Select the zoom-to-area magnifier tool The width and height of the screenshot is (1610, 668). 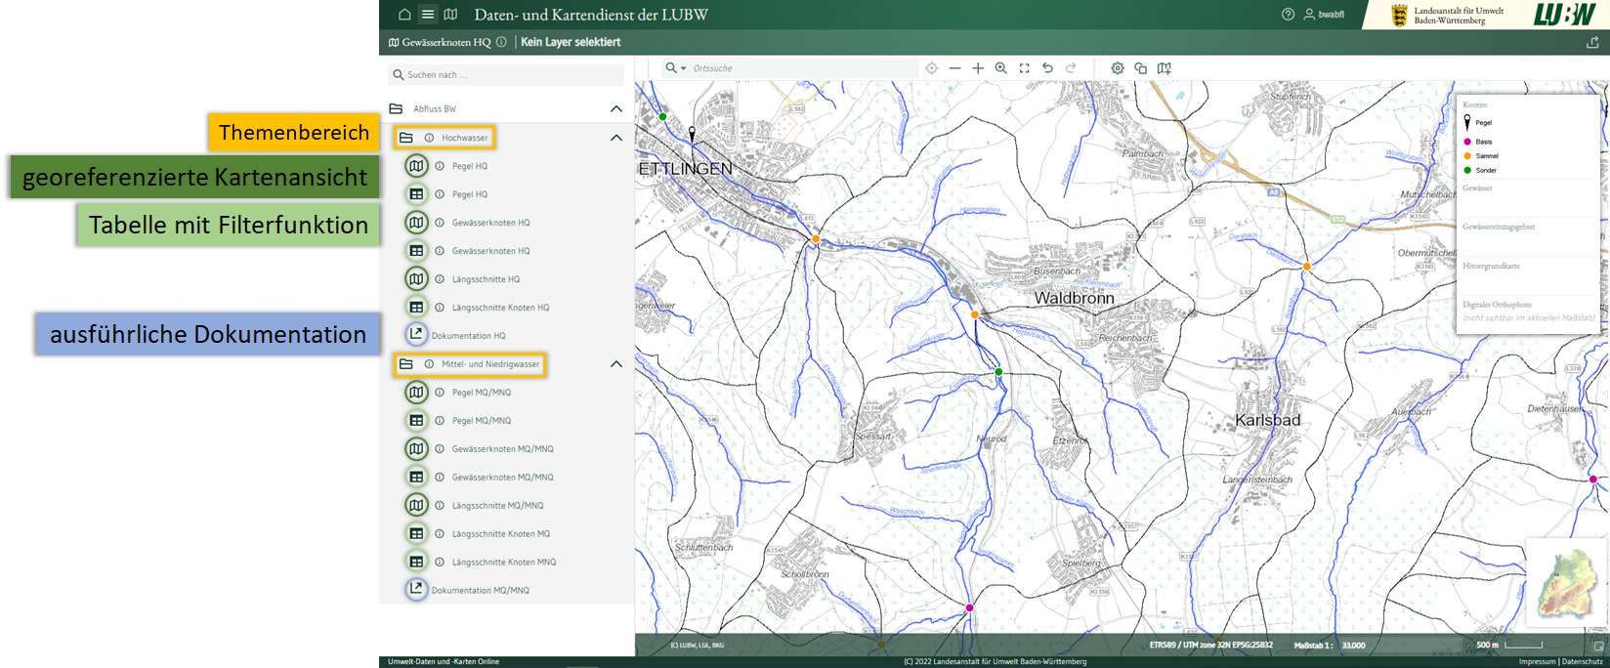(1001, 68)
